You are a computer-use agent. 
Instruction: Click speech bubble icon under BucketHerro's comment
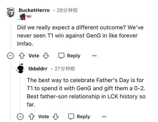61,56
